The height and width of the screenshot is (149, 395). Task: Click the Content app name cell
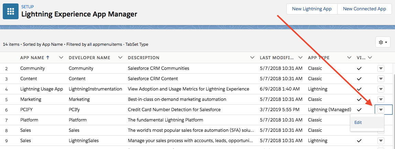pos(29,79)
